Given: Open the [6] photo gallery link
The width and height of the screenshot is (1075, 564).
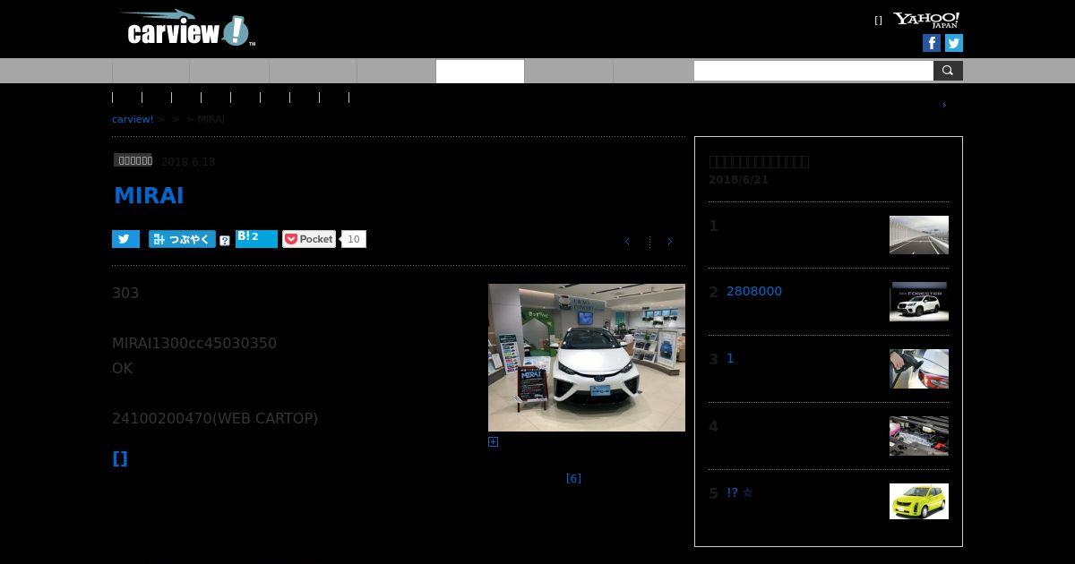Looking at the screenshot, I should click(573, 479).
